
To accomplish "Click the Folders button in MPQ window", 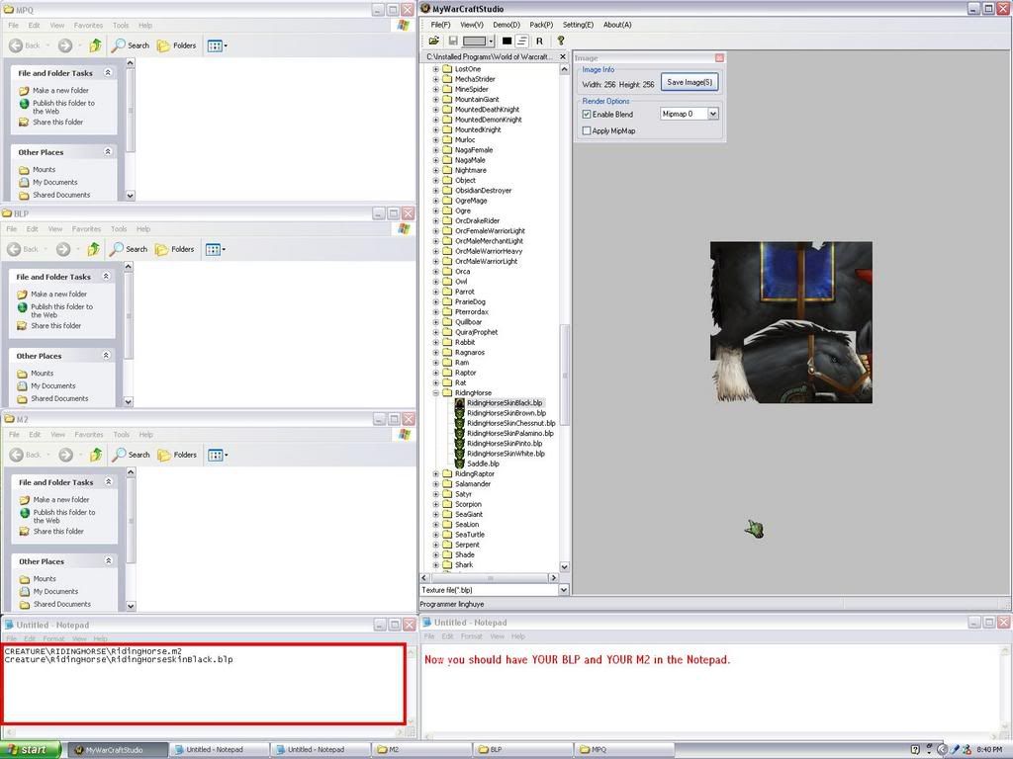I will (177, 45).
